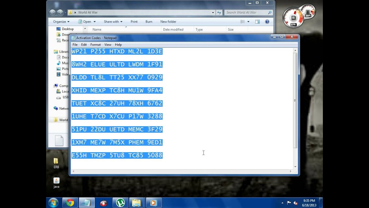Viewport: 369px width, 208px height.
Task: Click Burn in the Explorer toolbar
Action: tap(149, 22)
